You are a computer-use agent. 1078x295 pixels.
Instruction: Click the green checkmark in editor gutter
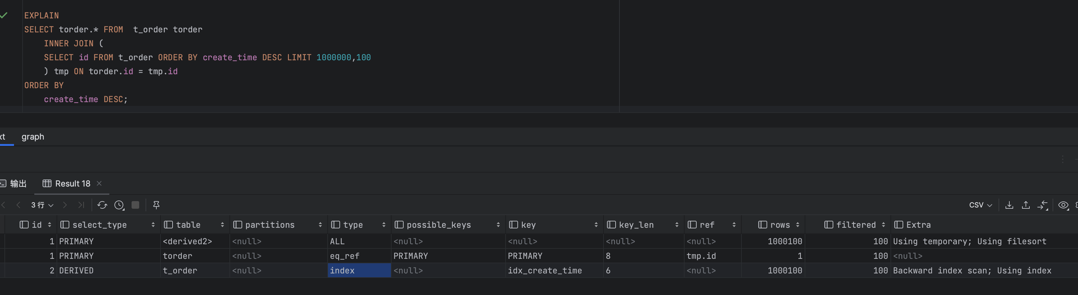[x=4, y=16]
